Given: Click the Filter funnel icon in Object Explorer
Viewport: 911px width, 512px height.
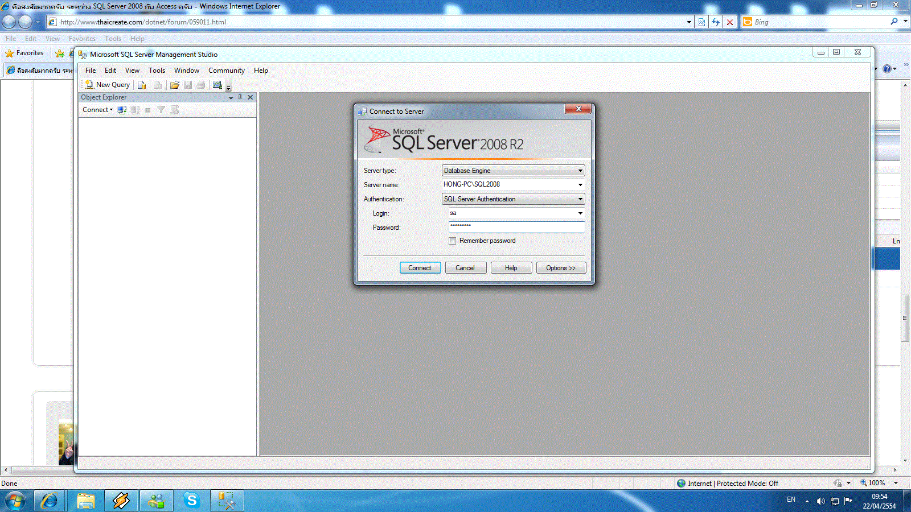Looking at the screenshot, I should [x=161, y=110].
